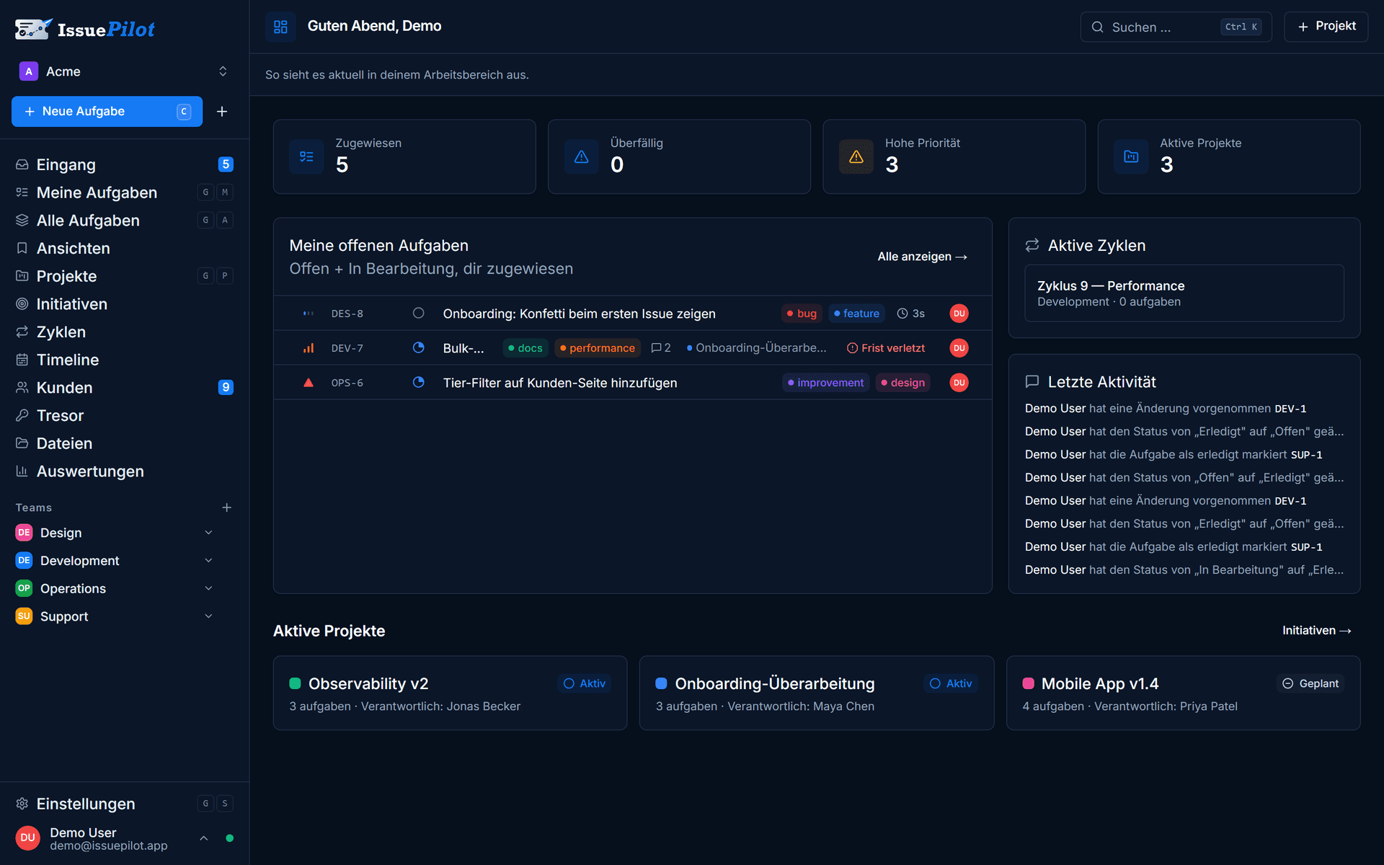Click the Aktive Projekte card icon
This screenshot has height=865, width=1384.
pos(1131,156)
